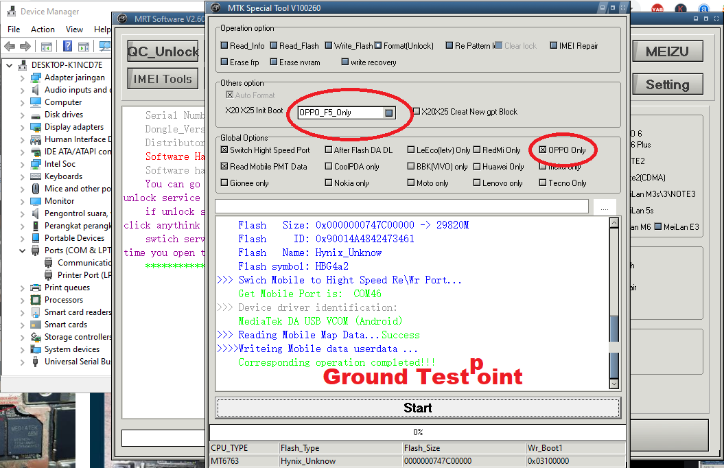Open the show/hide console tree toolbar icon

[46, 47]
